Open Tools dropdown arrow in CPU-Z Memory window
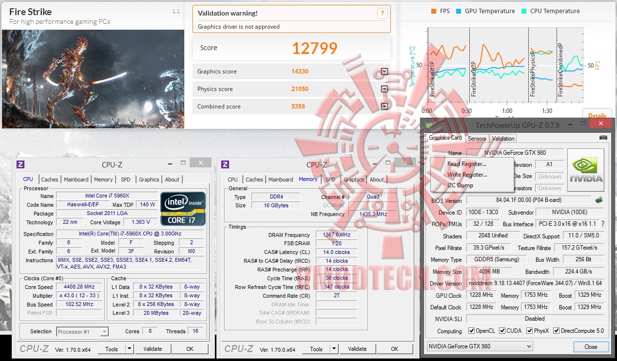The width and height of the screenshot is (617, 361). [334, 349]
